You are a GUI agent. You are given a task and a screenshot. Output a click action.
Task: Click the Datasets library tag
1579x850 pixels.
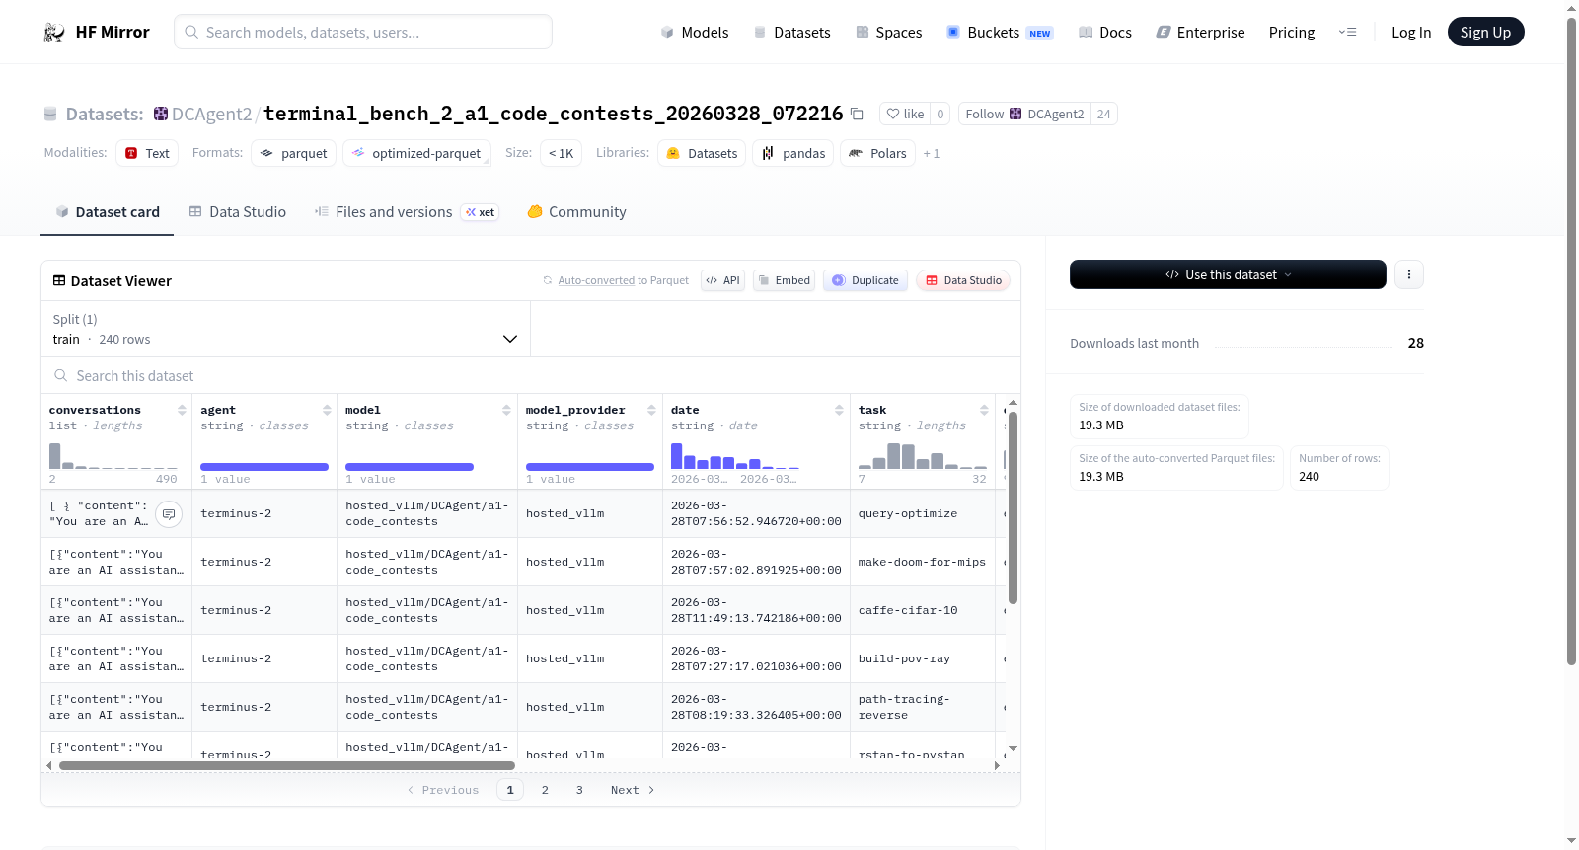coord(702,153)
